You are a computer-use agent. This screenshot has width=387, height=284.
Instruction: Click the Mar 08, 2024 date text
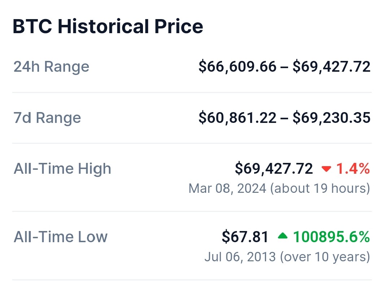coord(227,188)
